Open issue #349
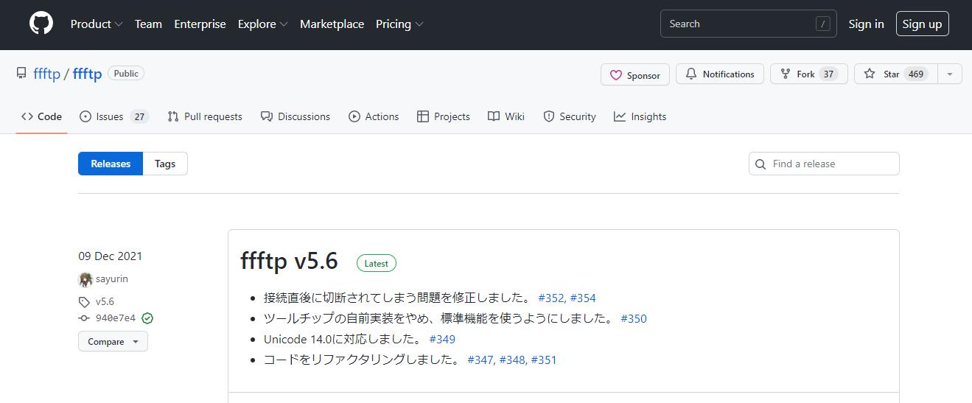This screenshot has width=972, height=403. (x=442, y=340)
